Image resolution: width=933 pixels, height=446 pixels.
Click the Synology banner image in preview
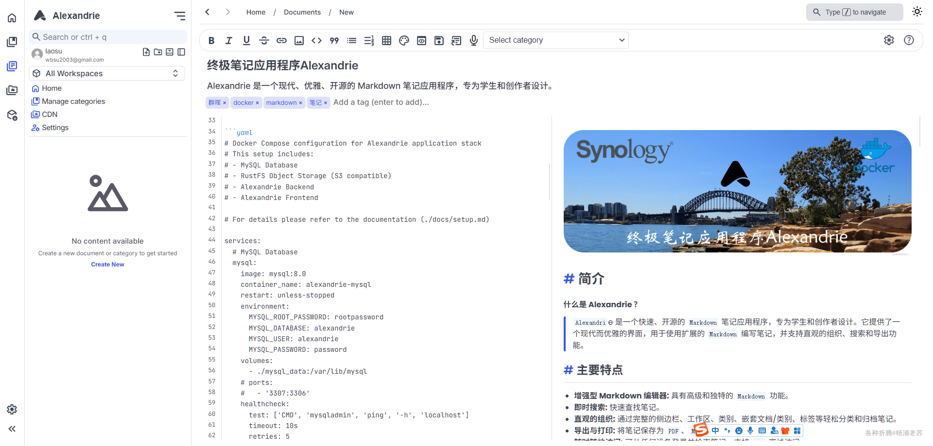pyautogui.click(x=737, y=191)
